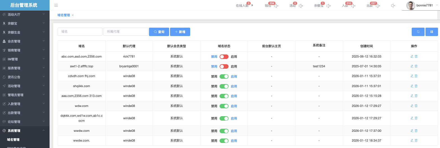
Task: Click the bonnie7781 user avatar
Action: (x=411, y=5)
